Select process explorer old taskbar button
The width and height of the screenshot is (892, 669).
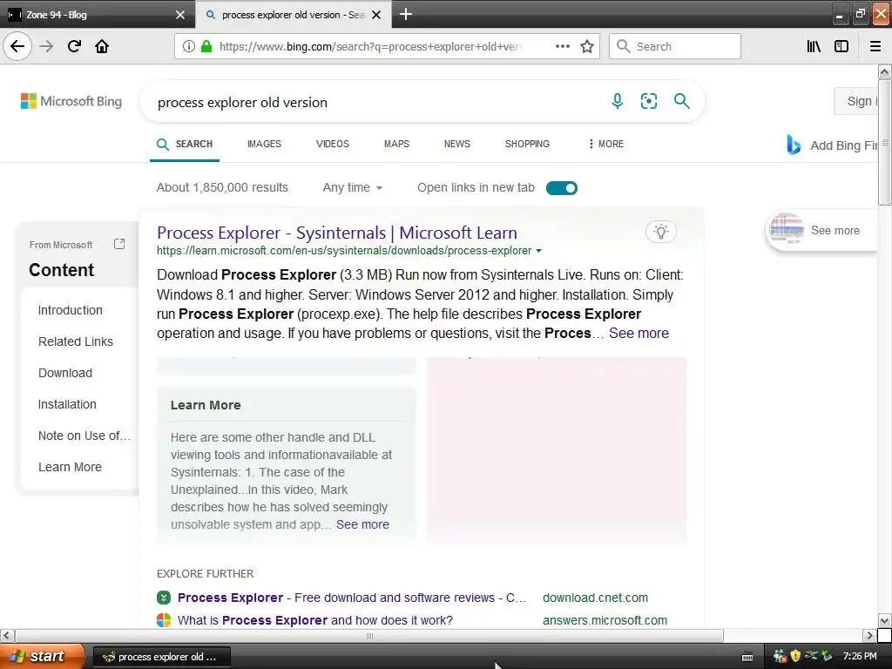click(161, 657)
